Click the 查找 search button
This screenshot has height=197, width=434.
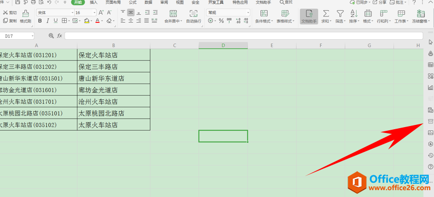286,3
